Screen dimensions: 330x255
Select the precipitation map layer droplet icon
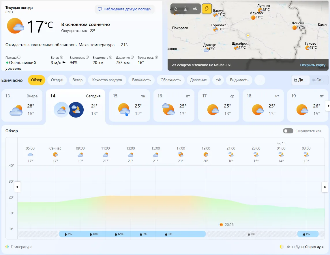pos(176,9)
